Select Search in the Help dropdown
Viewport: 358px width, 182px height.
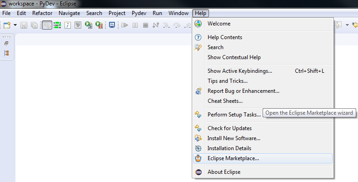coord(263,47)
